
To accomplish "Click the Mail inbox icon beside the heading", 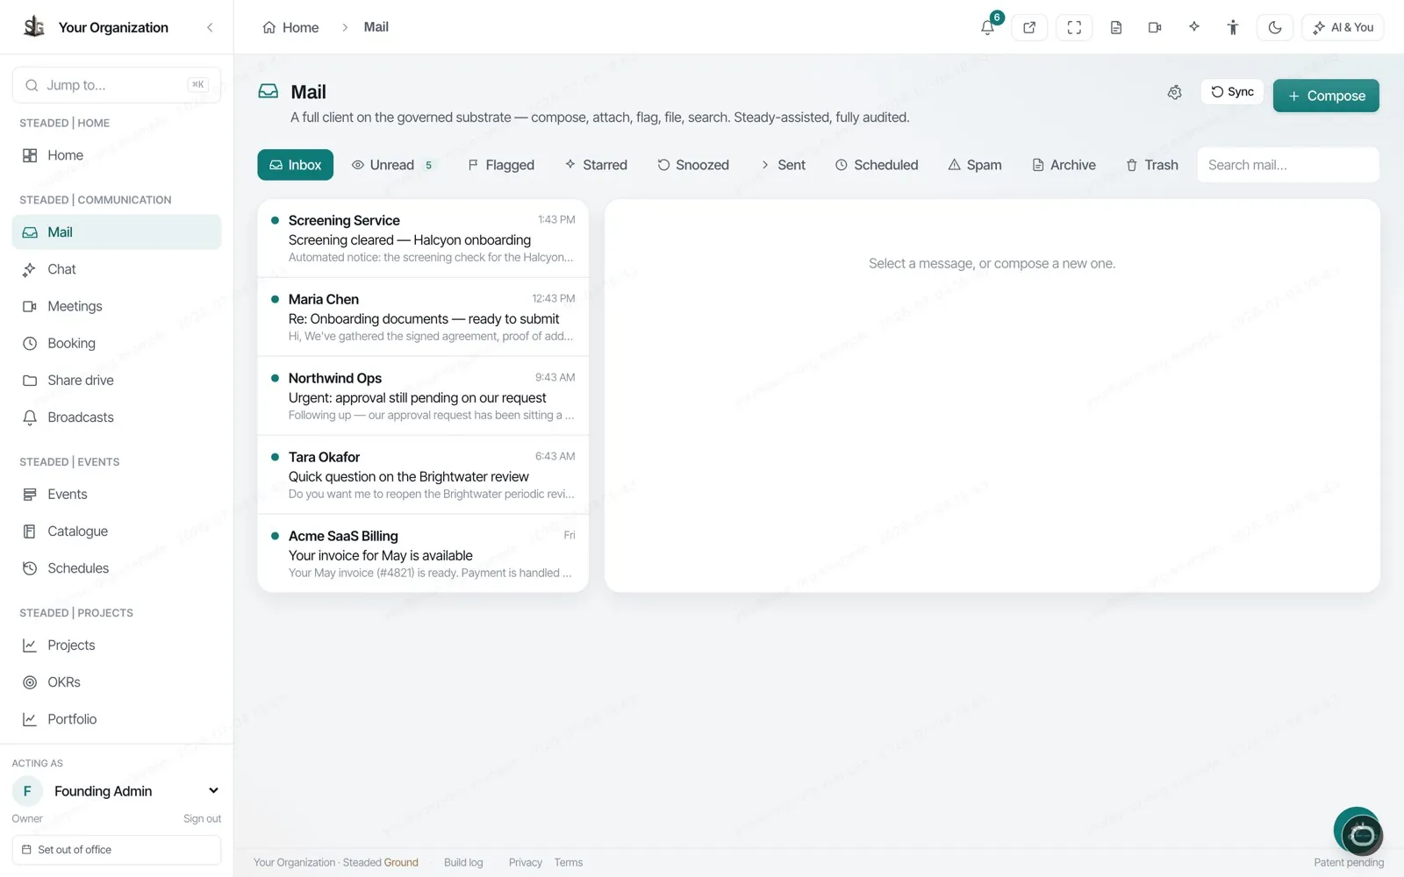I will [x=269, y=91].
